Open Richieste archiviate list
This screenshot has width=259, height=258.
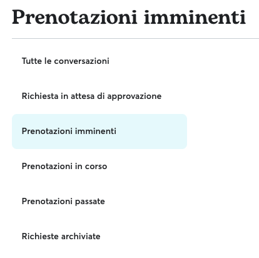pyautogui.click(x=99, y=237)
